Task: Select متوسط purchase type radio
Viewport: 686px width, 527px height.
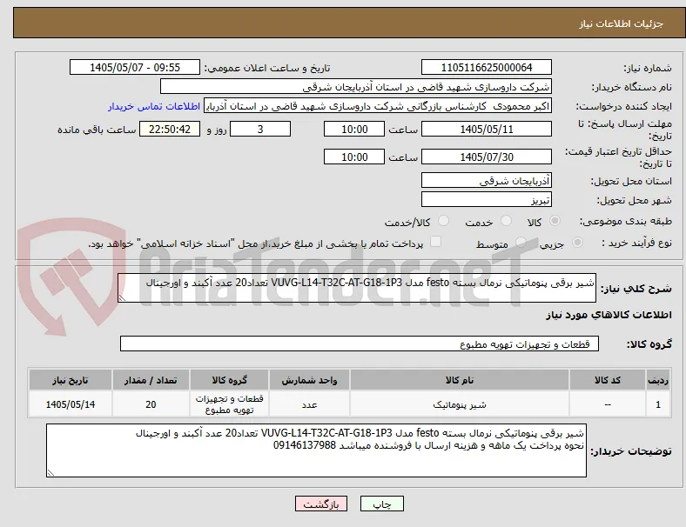Action: point(521,242)
